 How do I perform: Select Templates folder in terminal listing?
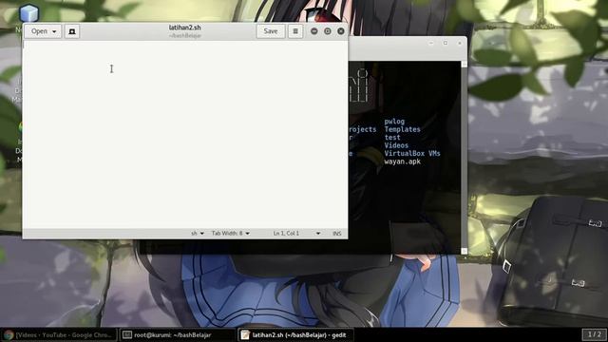[x=402, y=129]
